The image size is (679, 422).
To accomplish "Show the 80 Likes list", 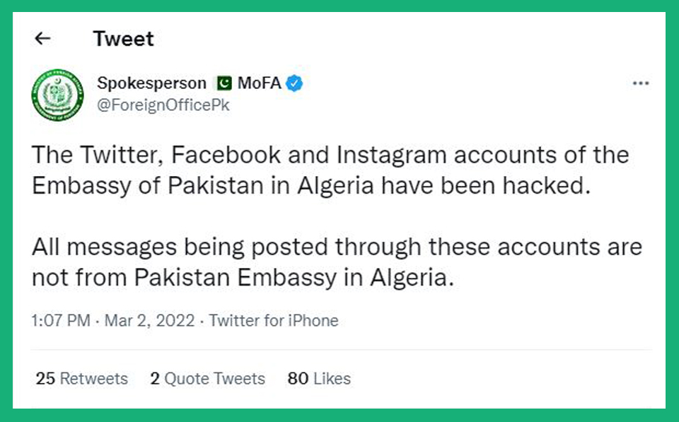I will click(319, 379).
